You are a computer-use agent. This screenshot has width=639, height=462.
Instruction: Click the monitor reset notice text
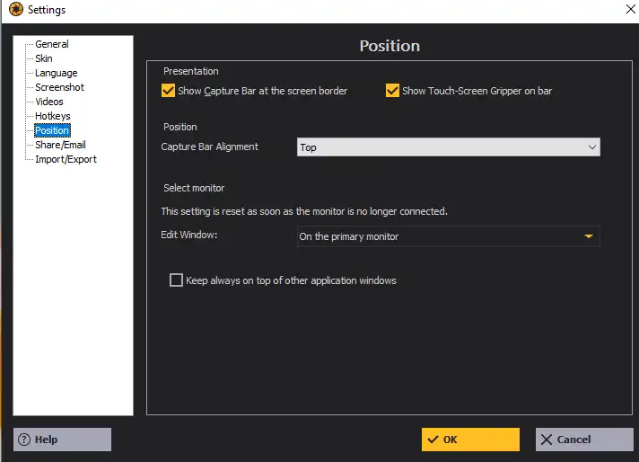coord(304,211)
